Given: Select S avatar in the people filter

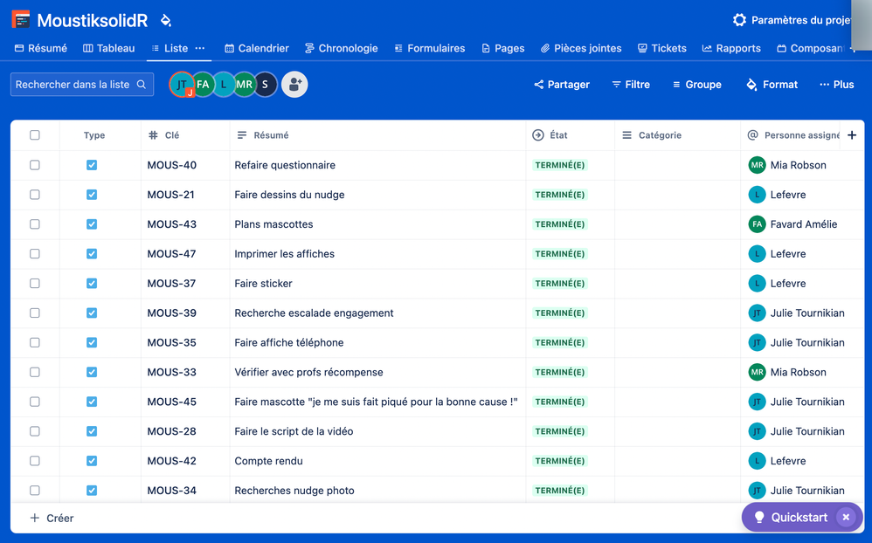Looking at the screenshot, I should point(266,85).
